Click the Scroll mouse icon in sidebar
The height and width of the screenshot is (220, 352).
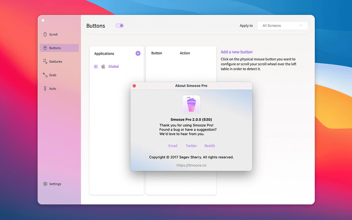point(45,34)
